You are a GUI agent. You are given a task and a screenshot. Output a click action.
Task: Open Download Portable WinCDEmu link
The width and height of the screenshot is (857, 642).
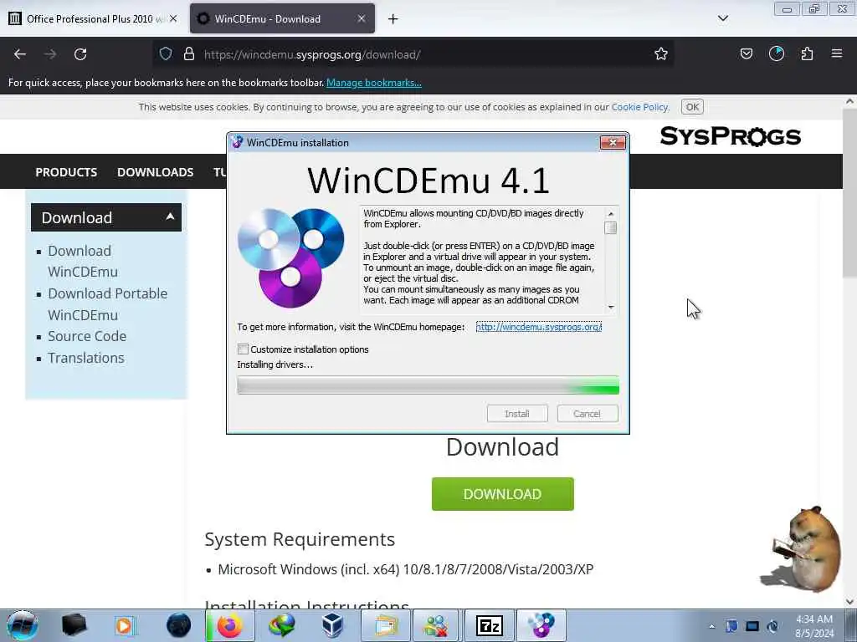[108, 304]
